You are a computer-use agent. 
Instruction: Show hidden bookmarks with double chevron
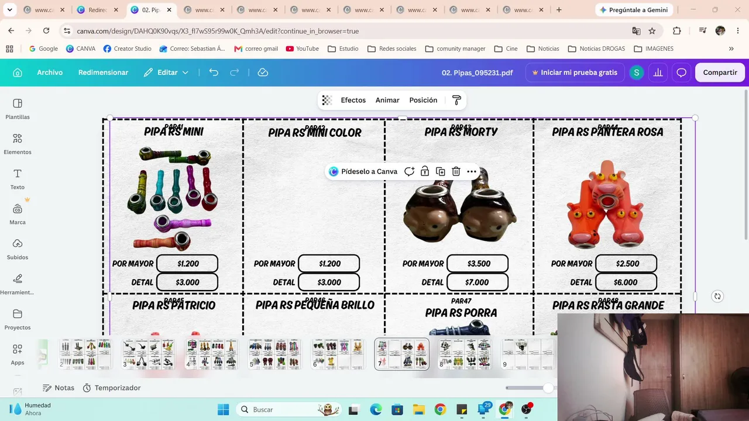click(x=731, y=49)
